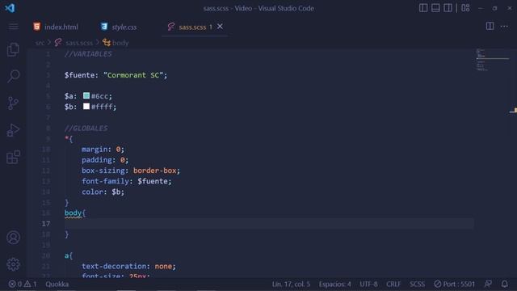517x291 pixels.
Task: Open the Explorer view in activity bar
Action: click(13, 50)
